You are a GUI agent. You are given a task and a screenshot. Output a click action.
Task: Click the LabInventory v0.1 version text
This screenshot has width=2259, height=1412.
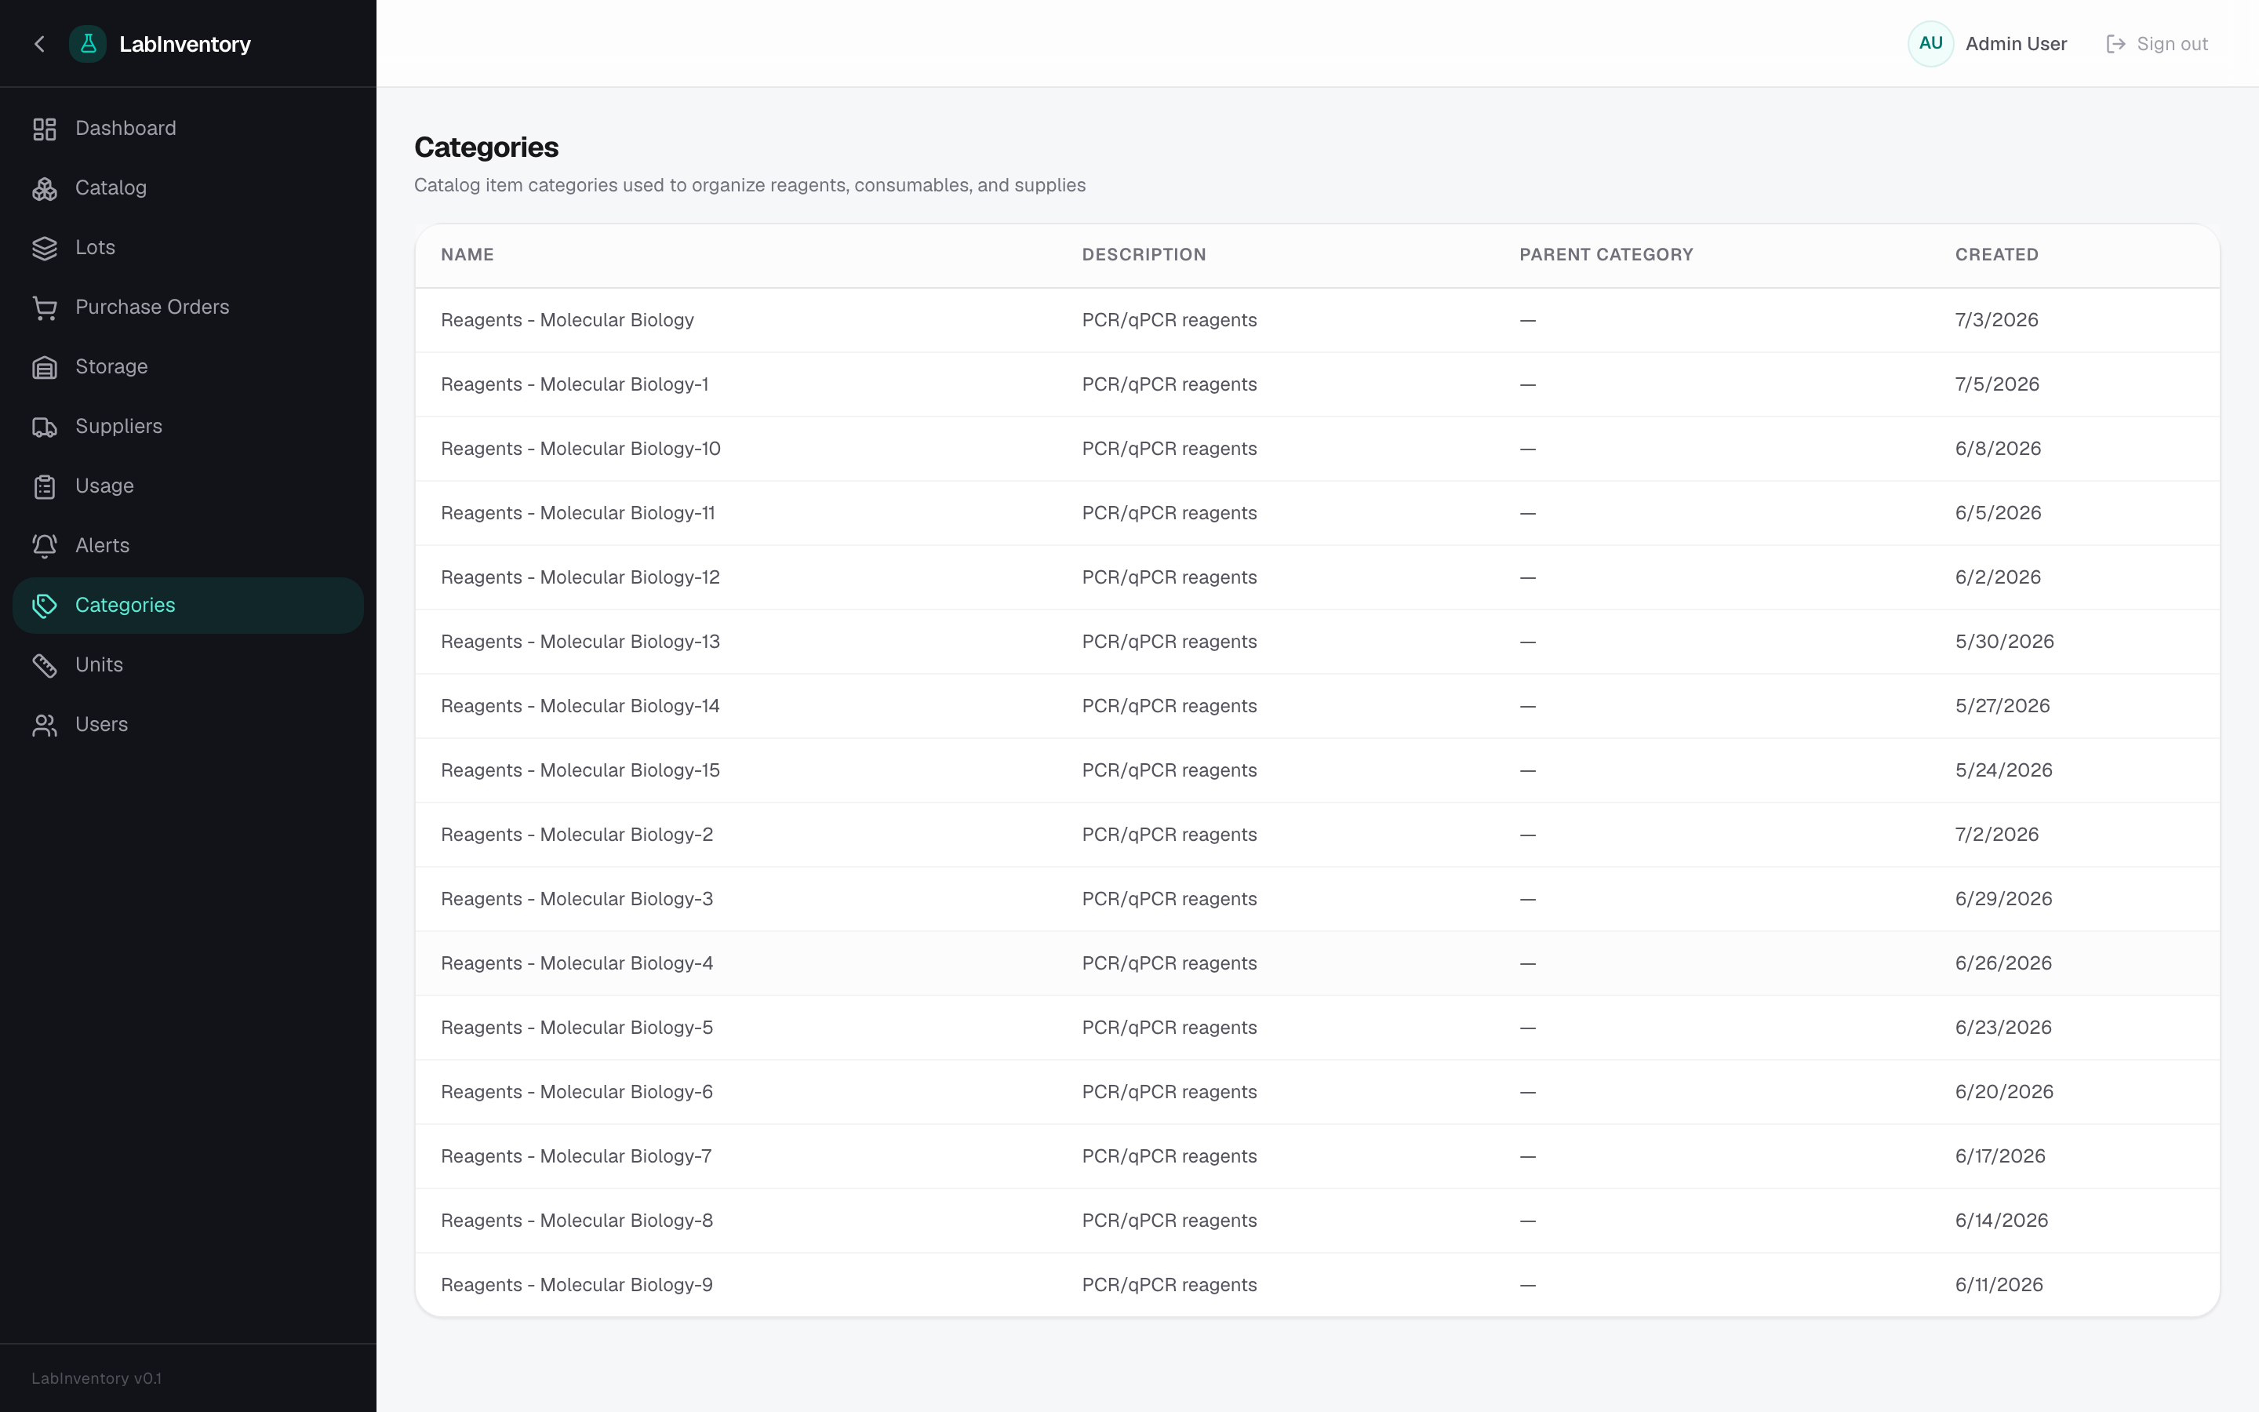tap(96, 1379)
